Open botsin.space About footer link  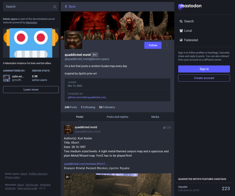[24, 174]
